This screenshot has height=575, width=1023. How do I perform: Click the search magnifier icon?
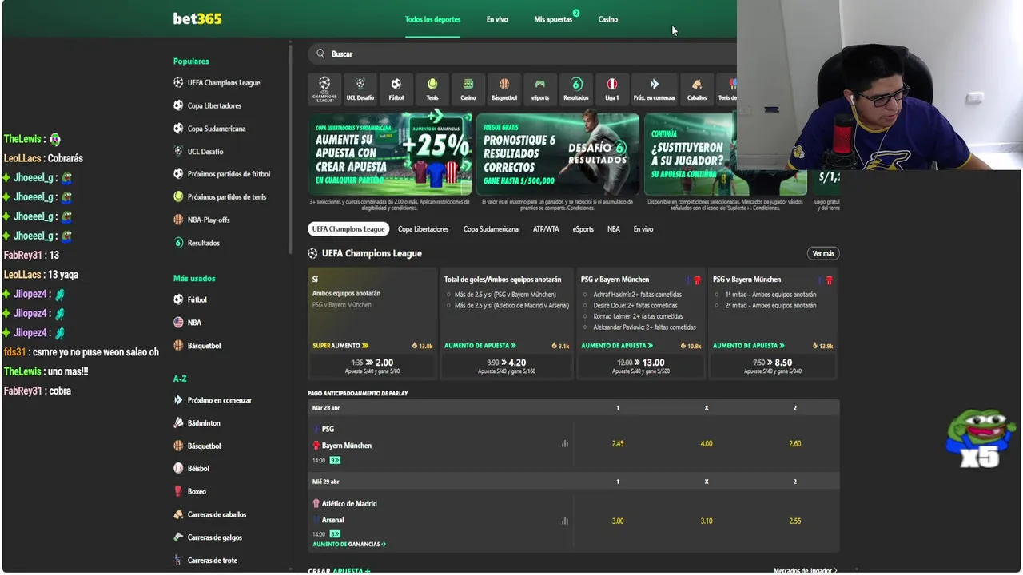point(320,54)
